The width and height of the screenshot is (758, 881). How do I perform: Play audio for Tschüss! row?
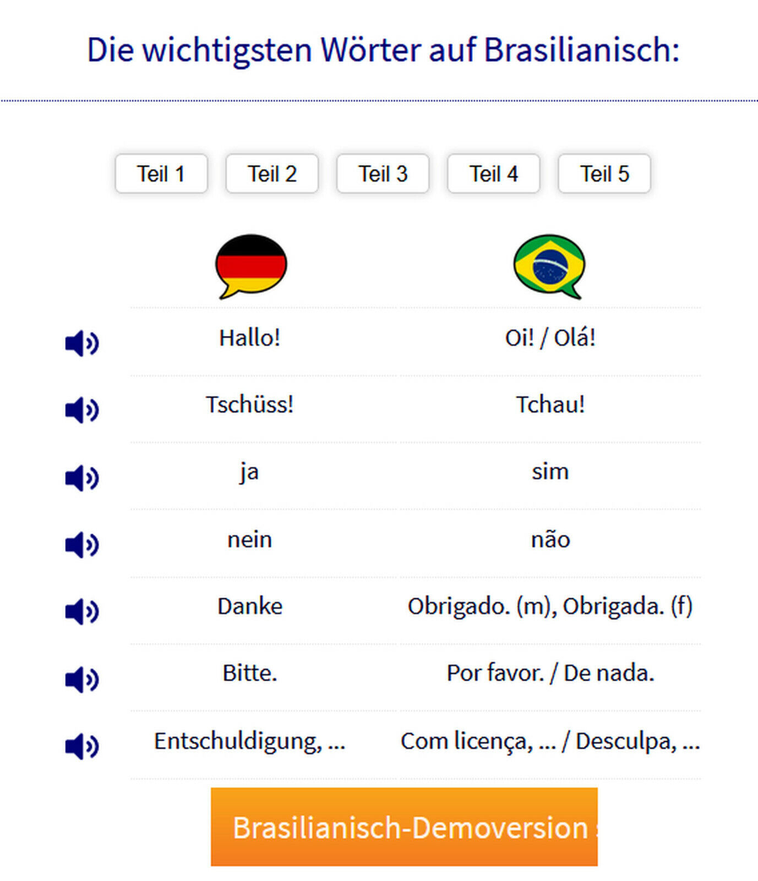[x=81, y=410]
